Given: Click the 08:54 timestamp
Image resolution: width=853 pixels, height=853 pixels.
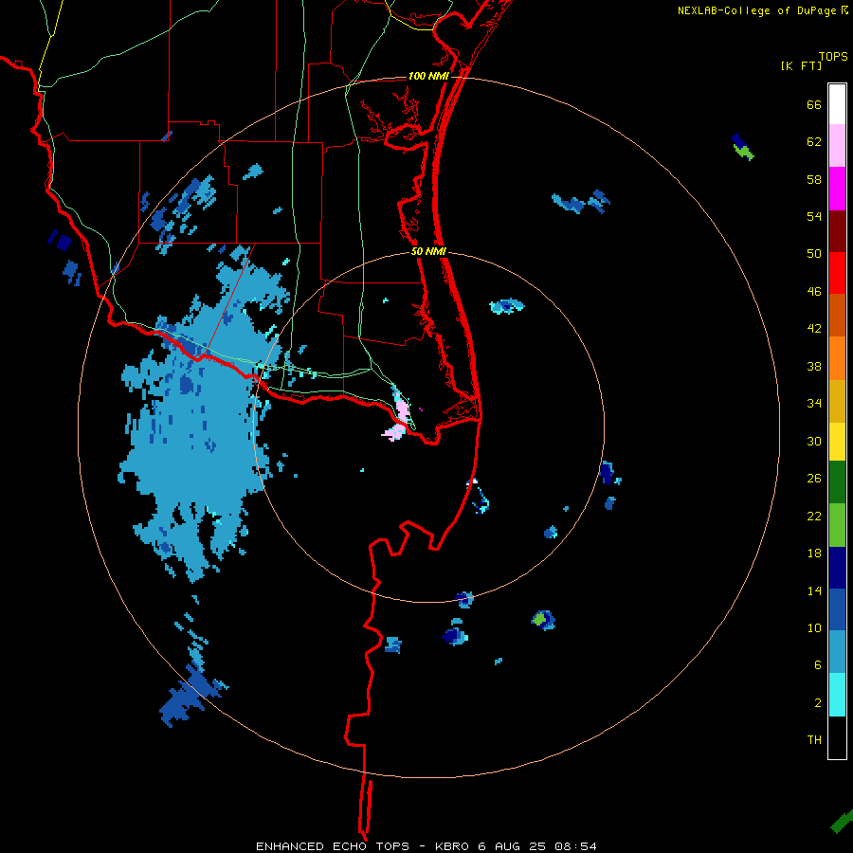Looking at the screenshot, I should click(575, 846).
